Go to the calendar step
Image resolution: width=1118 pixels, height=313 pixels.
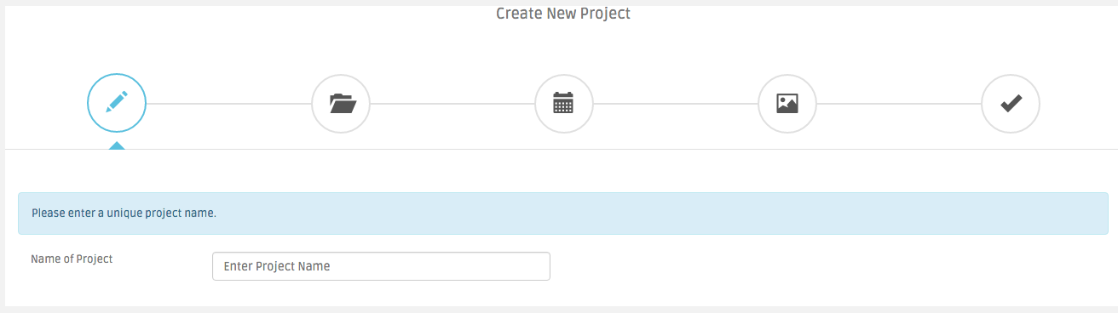click(x=563, y=104)
